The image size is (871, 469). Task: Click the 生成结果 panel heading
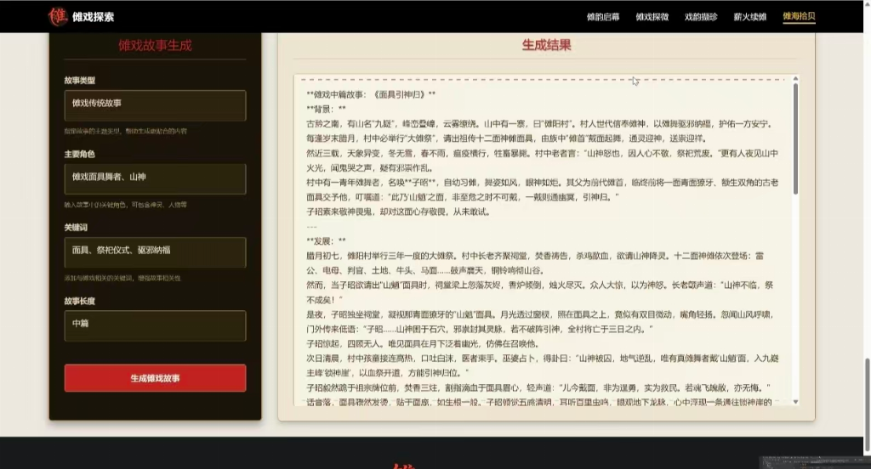pos(546,46)
